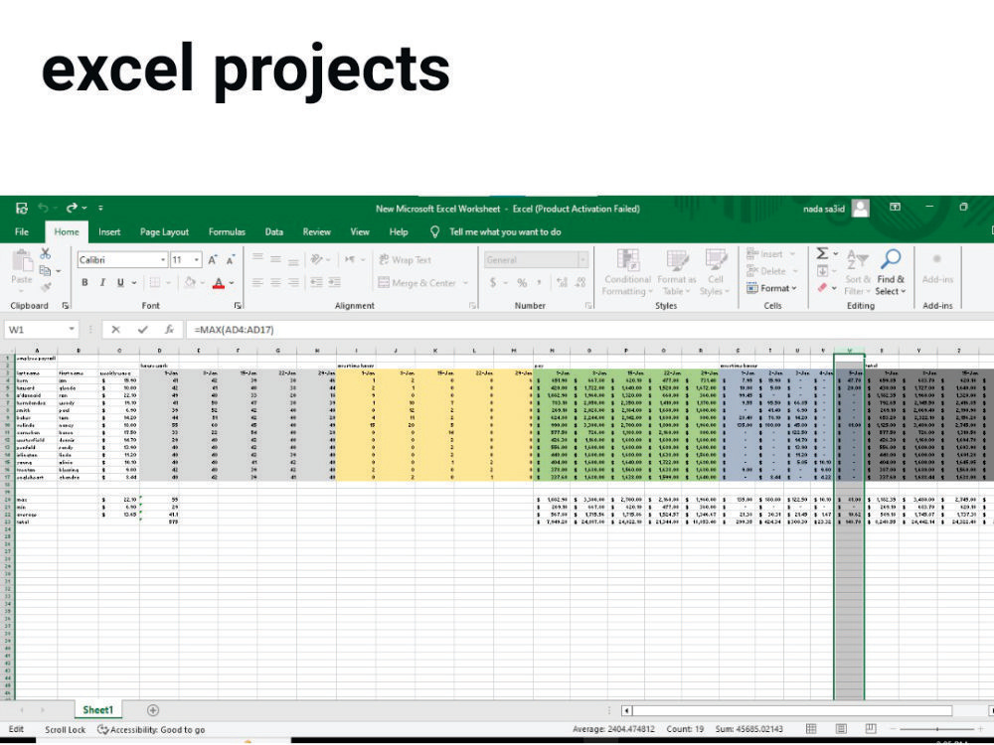Decrease font size with the smaller A icon
Screen dimensions: 994x745
click(x=231, y=259)
